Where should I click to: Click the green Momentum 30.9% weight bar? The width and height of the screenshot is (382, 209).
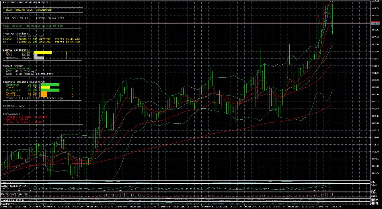[50, 85]
